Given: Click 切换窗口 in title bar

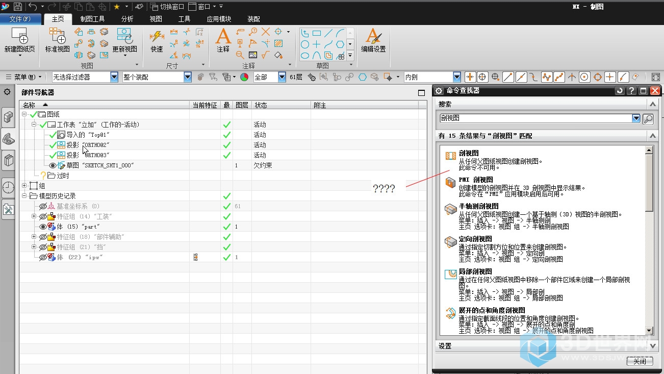Looking at the screenshot, I should [166, 7].
